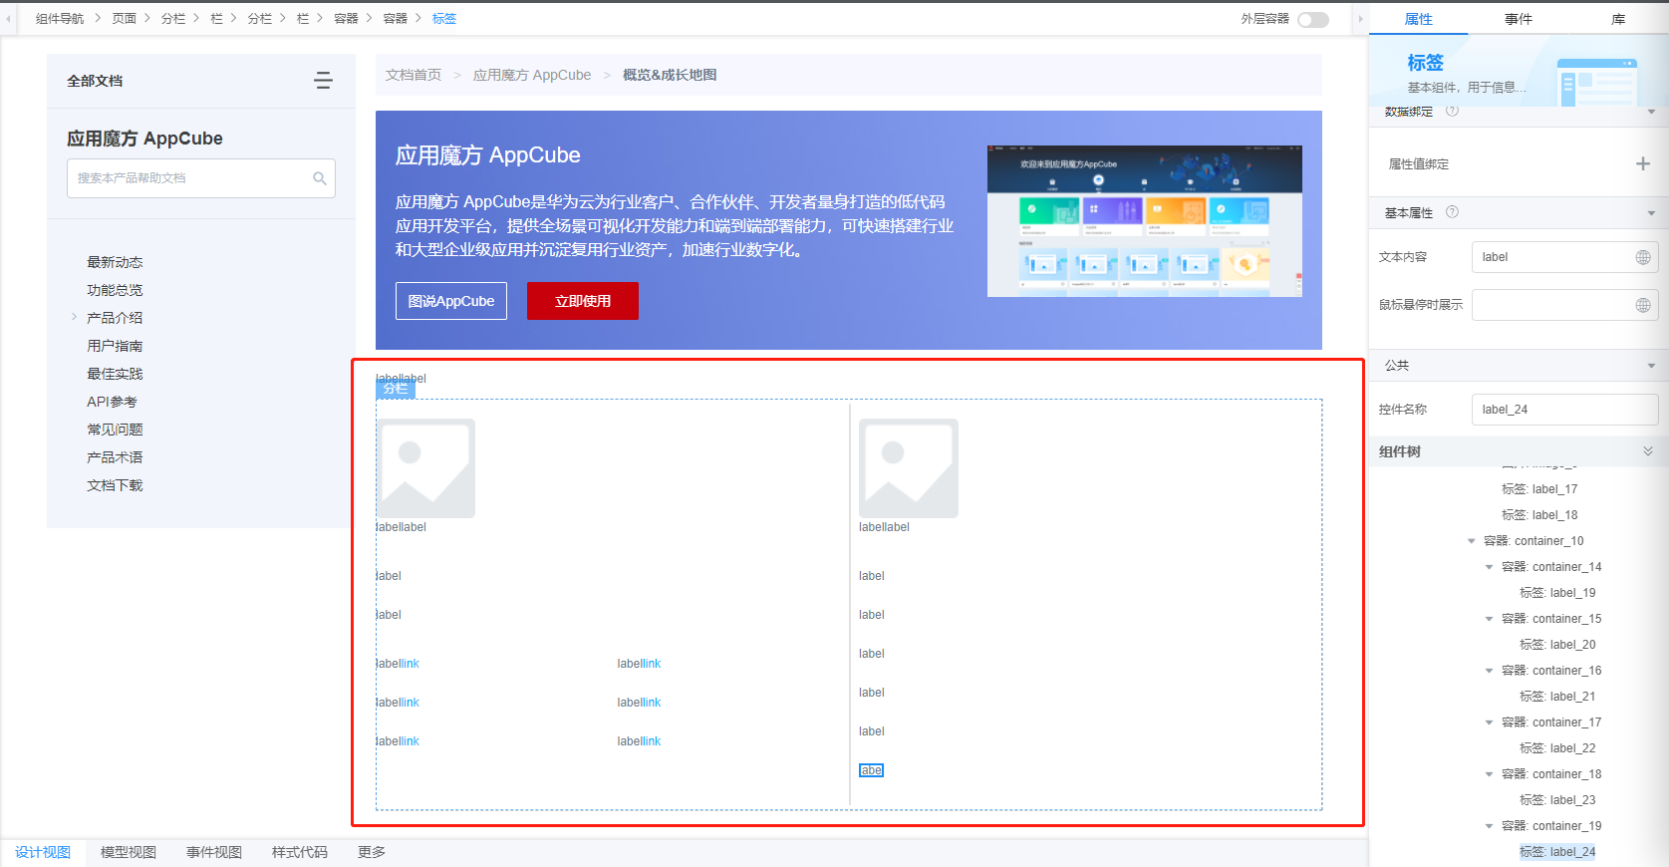Open 文档首页 breadcrumb link
The height and width of the screenshot is (867, 1669).
(x=414, y=75)
